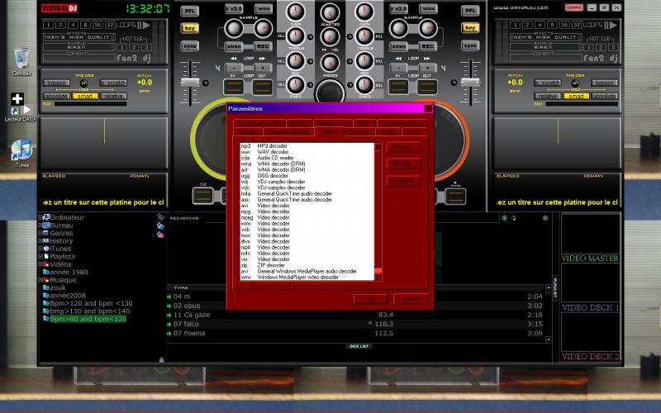Screen dimensions: 661x413
Task: Open the iTunes desktop shortcut
Action: click(21, 150)
